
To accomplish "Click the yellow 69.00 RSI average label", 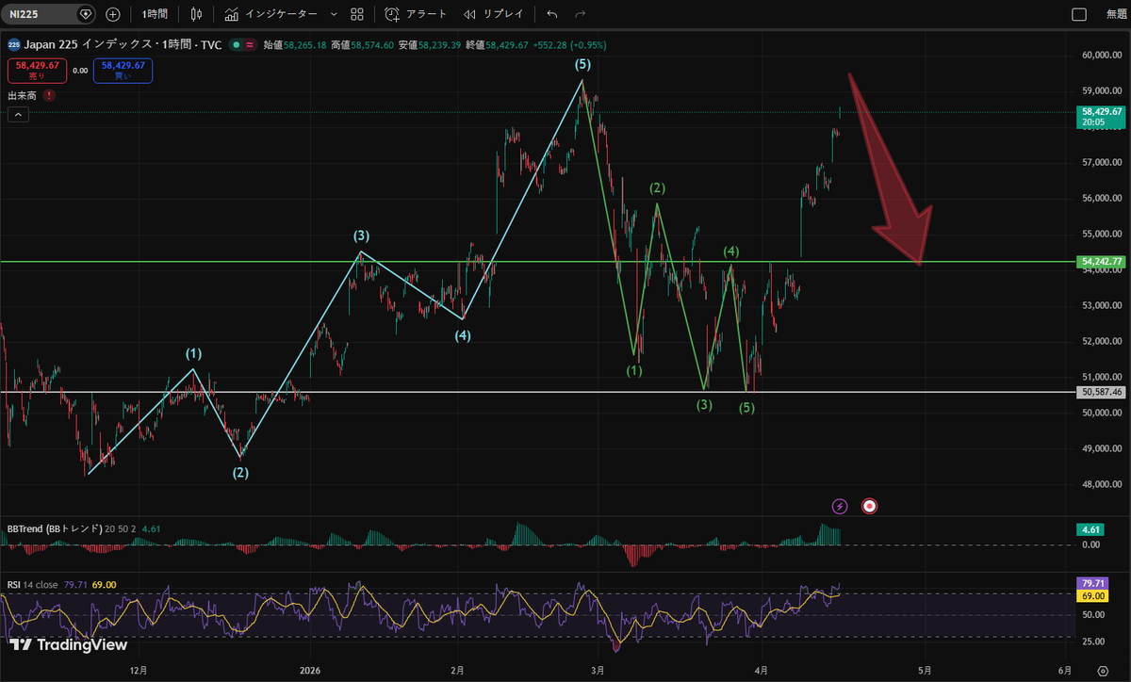I will coord(1092,596).
